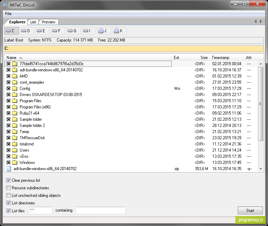Viewport: 268px width, 226px height.
Task: Open the File menu
Action: [x=8, y=14]
